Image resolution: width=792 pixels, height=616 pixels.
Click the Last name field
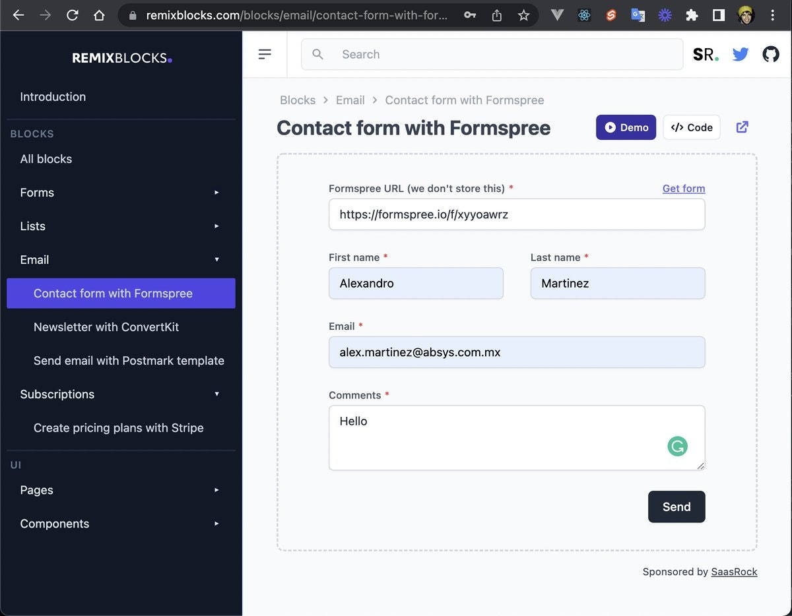tap(618, 284)
